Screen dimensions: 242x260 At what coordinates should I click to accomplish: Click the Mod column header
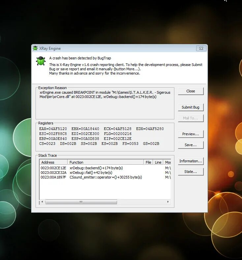(167, 162)
